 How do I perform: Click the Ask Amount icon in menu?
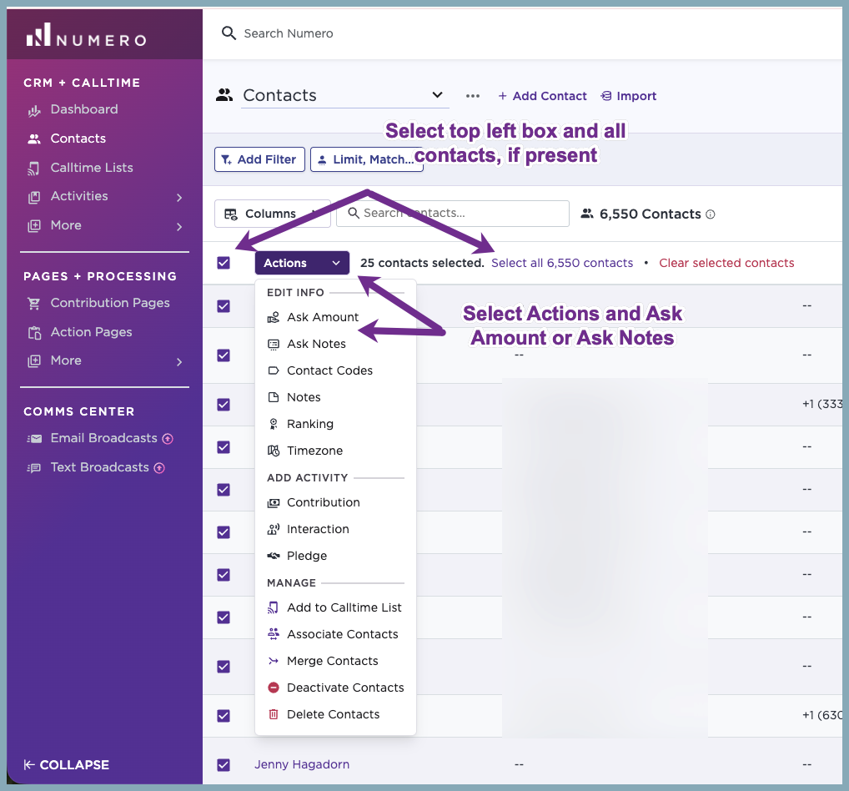tap(274, 317)
